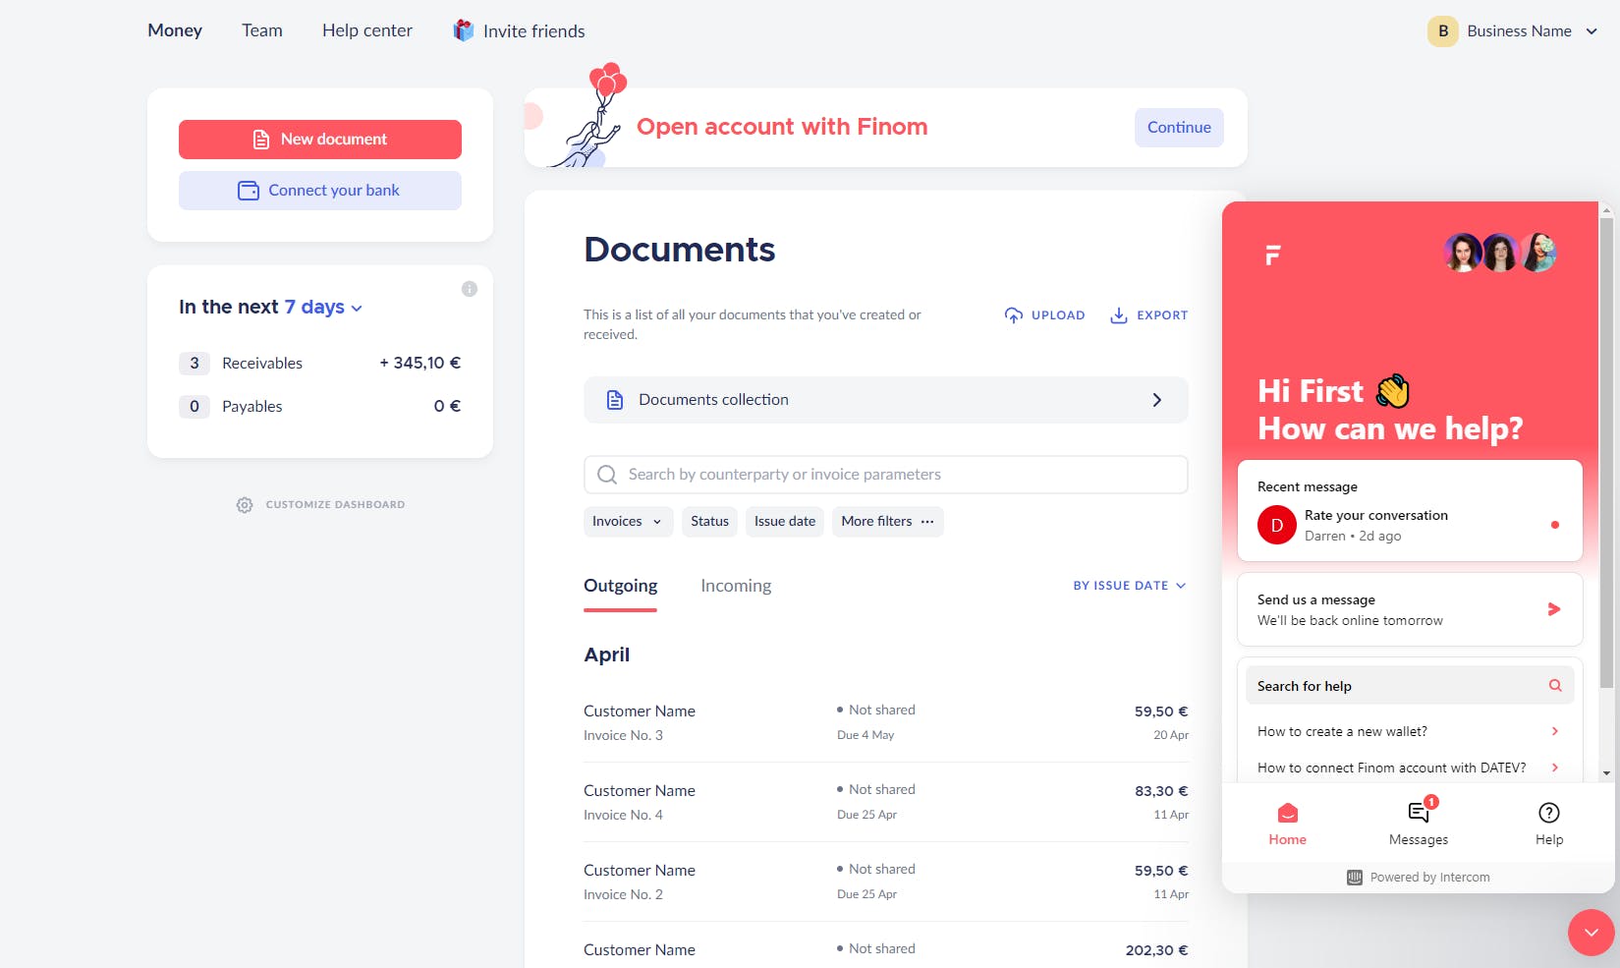Open the BY ISSUE DATE sort dropdown
The width and height of the screenshot is (1620, 968).
(1130, 586)
